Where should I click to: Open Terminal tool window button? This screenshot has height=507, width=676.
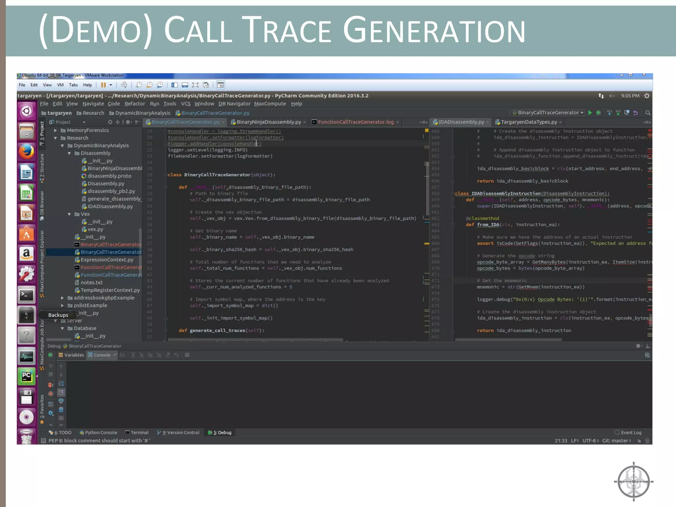click(x=137, y=433)
